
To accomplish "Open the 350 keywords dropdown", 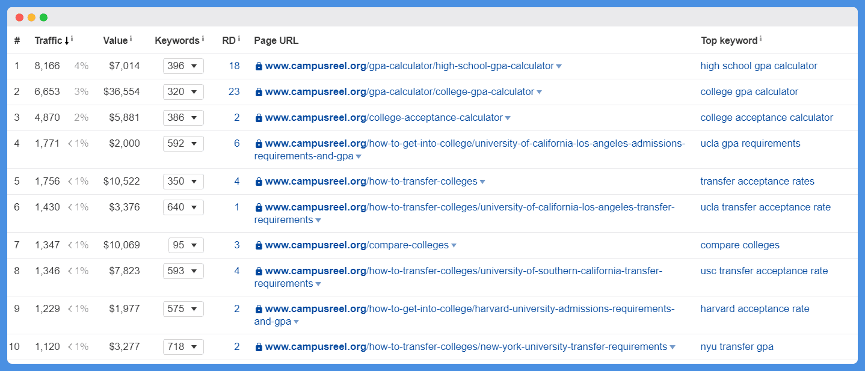I will (x=183, y=182).
